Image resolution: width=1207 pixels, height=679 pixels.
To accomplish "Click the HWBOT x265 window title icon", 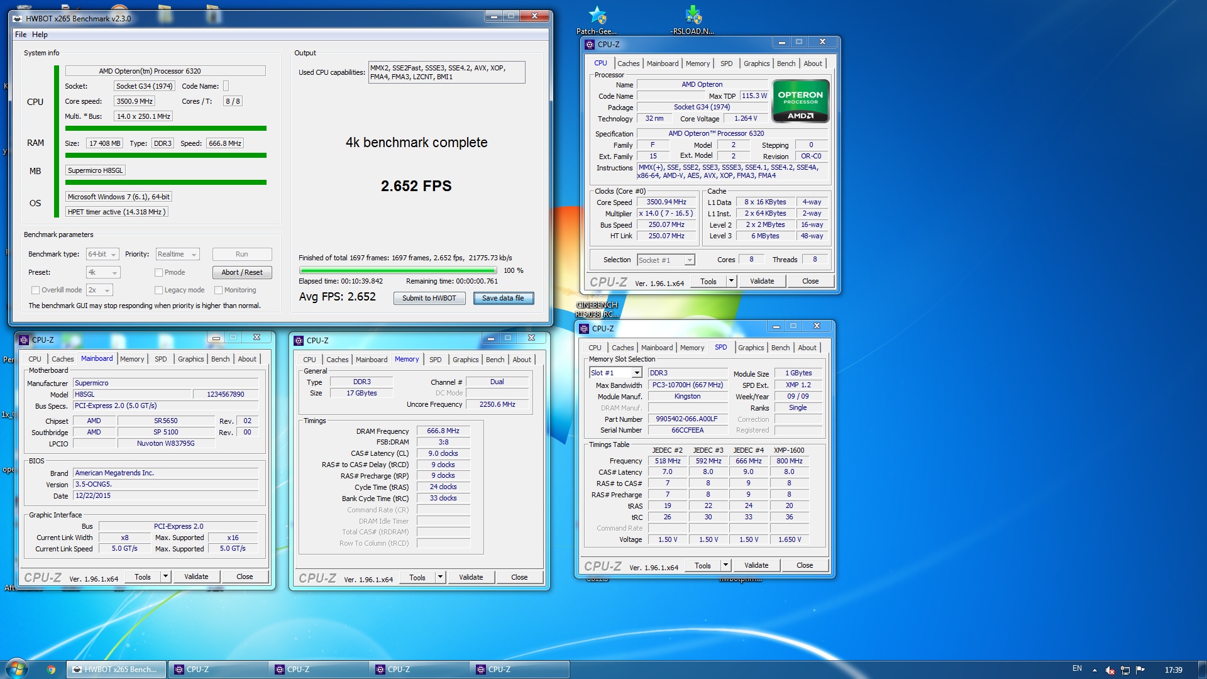I will click(x=17, y=18).
